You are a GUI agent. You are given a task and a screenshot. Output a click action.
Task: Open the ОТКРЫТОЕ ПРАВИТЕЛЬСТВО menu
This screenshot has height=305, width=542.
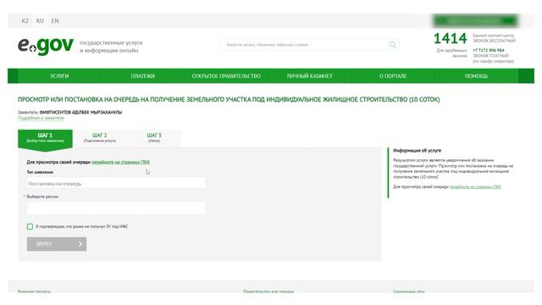click(x=226, y=76)
